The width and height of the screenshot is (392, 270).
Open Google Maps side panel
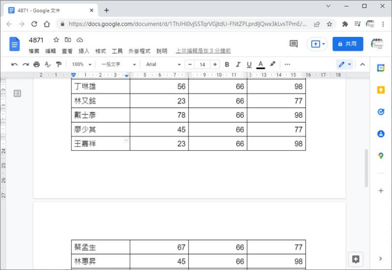pos(381,156)
